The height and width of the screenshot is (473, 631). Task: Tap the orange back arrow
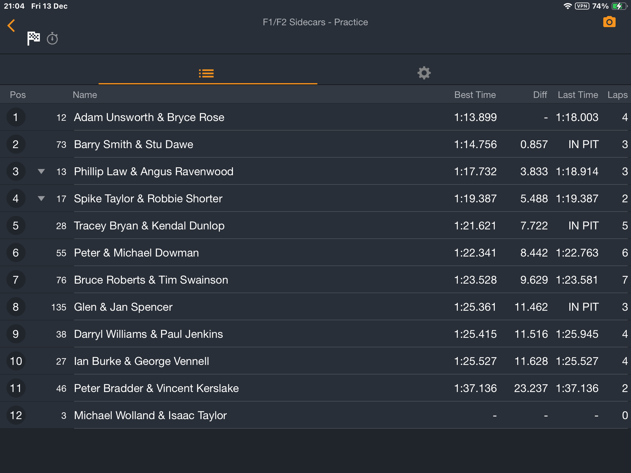11,26
